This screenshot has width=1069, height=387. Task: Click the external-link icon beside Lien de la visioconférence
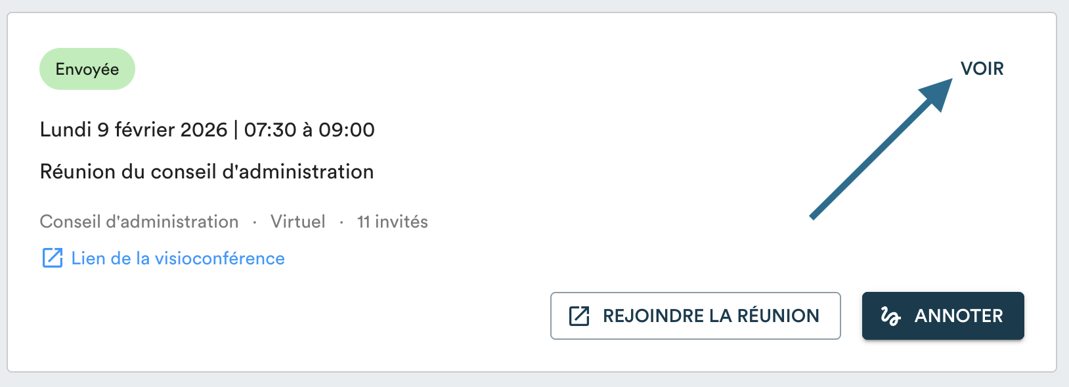point(53,258)
